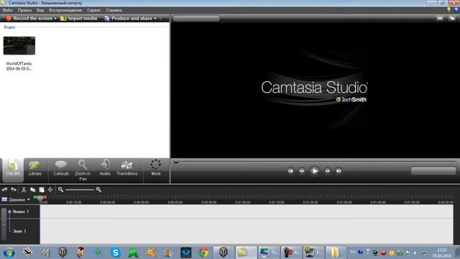460x259 pixels.
Task: Expand Produce and share dropdown arrow
Action: coord(155,19)
